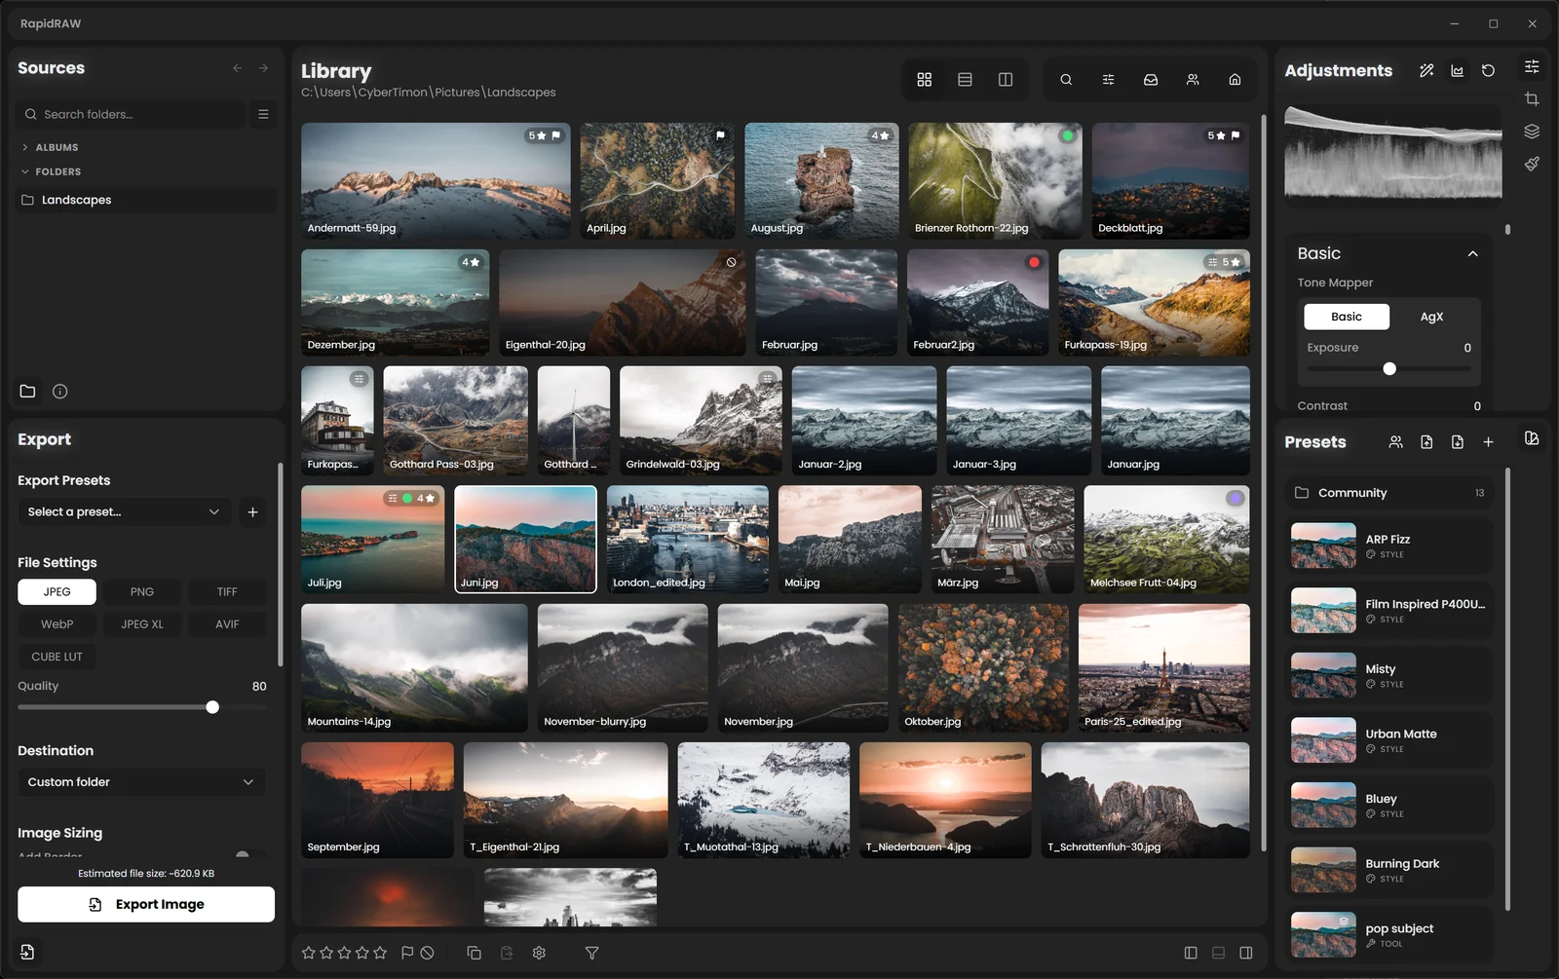The image size is (1559, 979).
Task: Toggle the histogram chart icon in Adjustments
Action: (x=1457, y=70)
